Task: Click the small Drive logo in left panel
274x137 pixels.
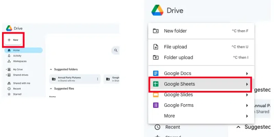Action: click(x=9, y=28)
